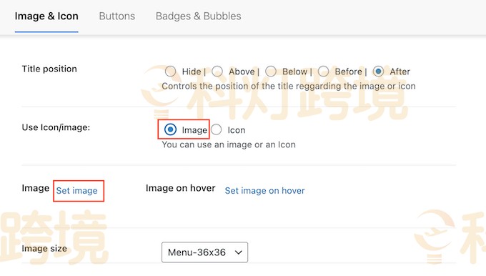Select the Hide title position radio button
This screenshot has width=486, height=276.
pyautogui.click(x=171, y=72)
